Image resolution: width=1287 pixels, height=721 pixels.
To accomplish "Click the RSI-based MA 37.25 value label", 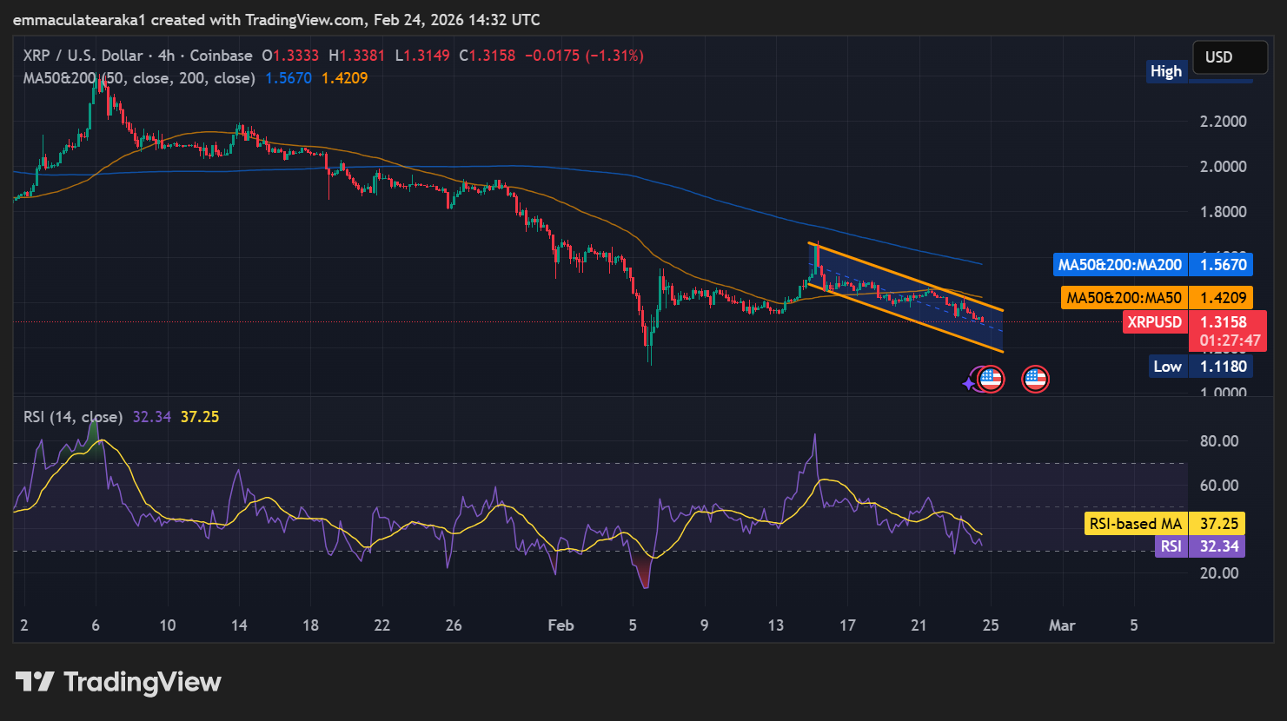I will point(1166,523).
